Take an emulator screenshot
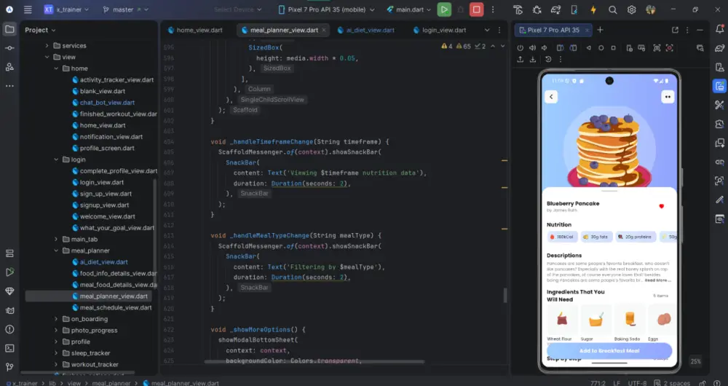This screenshot has width=728, height=386. click(x=657, y=48)
